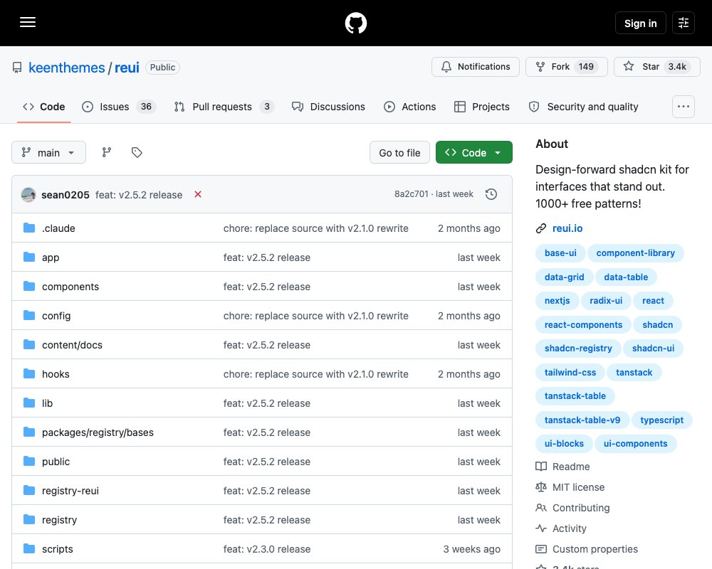Select the nextjs topic tag
The height and width of the screenshot is (569, 712).
click(x=557, y=300)
